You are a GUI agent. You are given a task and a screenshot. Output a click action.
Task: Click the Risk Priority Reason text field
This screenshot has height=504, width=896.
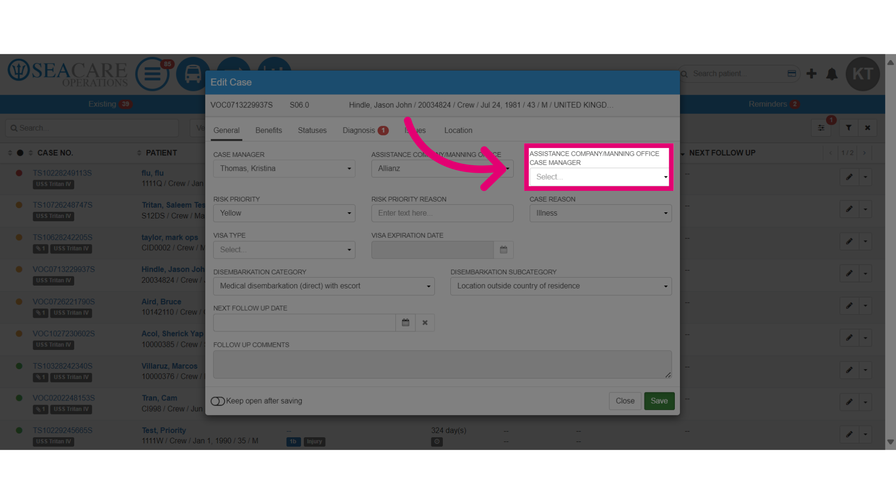click(442, 213)
